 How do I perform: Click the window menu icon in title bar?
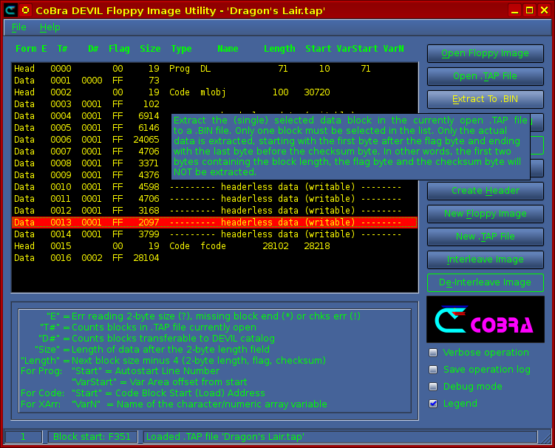click(9, 10)
